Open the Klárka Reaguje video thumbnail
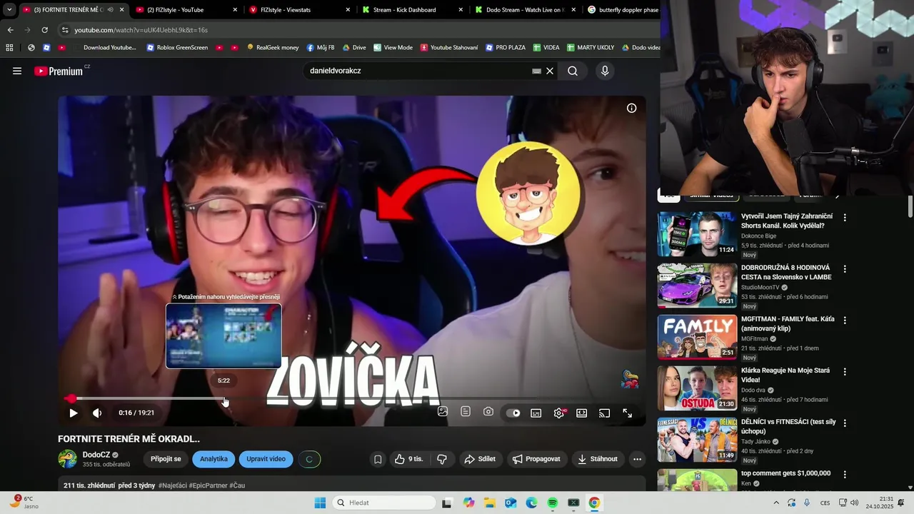The image size is (914, 514). pos(697,388)
